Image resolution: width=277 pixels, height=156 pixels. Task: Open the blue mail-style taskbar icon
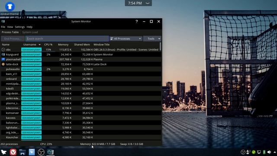pos(32,152)
